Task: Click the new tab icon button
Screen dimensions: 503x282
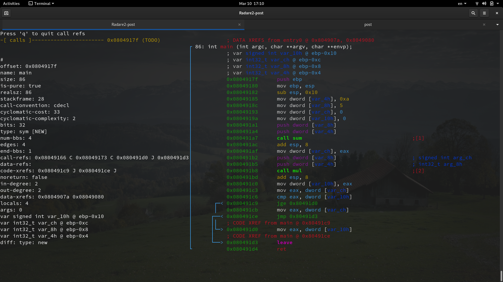Action: tap(6, 13)
